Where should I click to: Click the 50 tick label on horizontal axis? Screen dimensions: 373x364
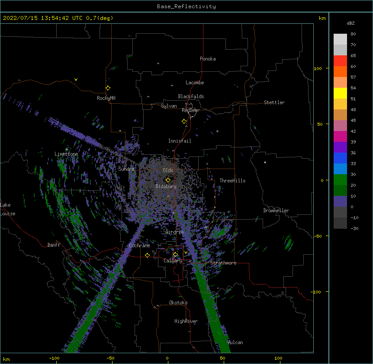click(222, 358)
